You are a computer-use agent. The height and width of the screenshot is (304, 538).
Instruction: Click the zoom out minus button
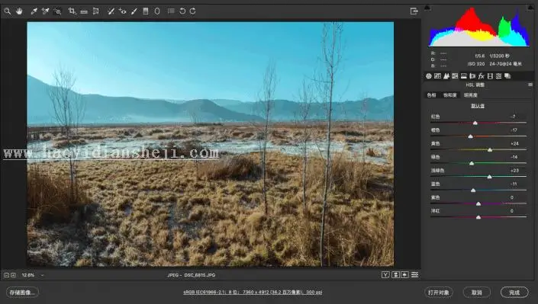(6, 275)
